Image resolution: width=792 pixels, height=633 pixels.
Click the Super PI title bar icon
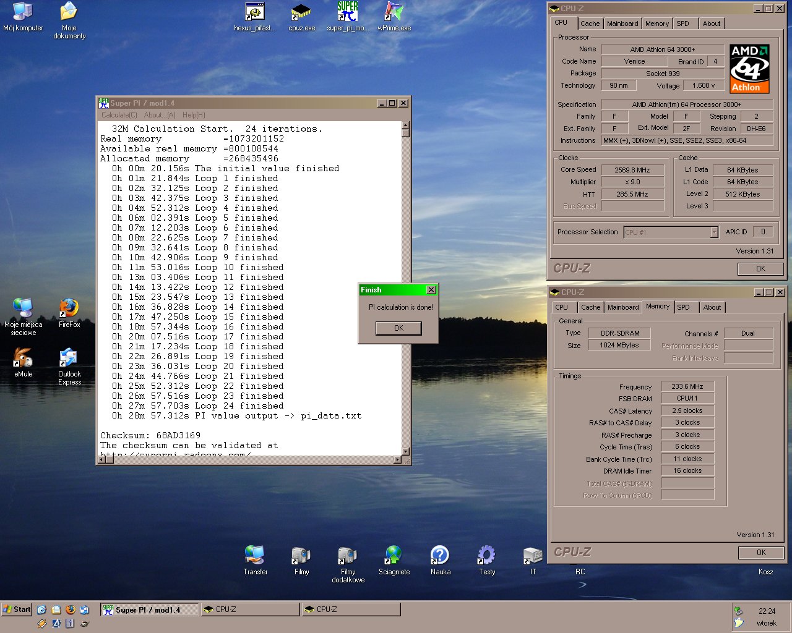click(103, 103)
